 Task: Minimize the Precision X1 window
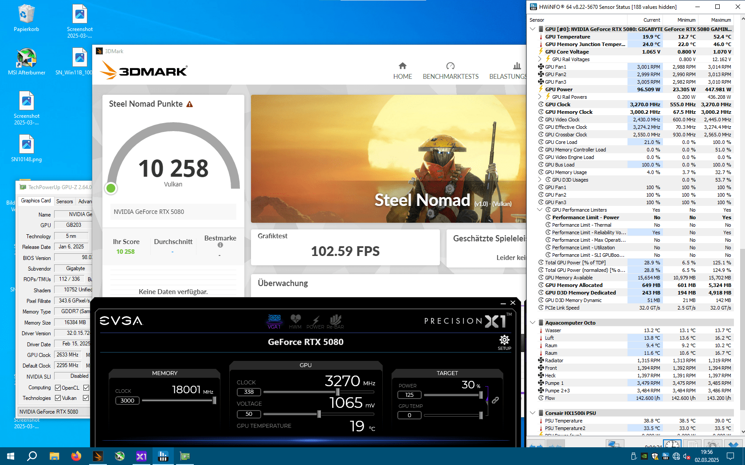point(503,303)
